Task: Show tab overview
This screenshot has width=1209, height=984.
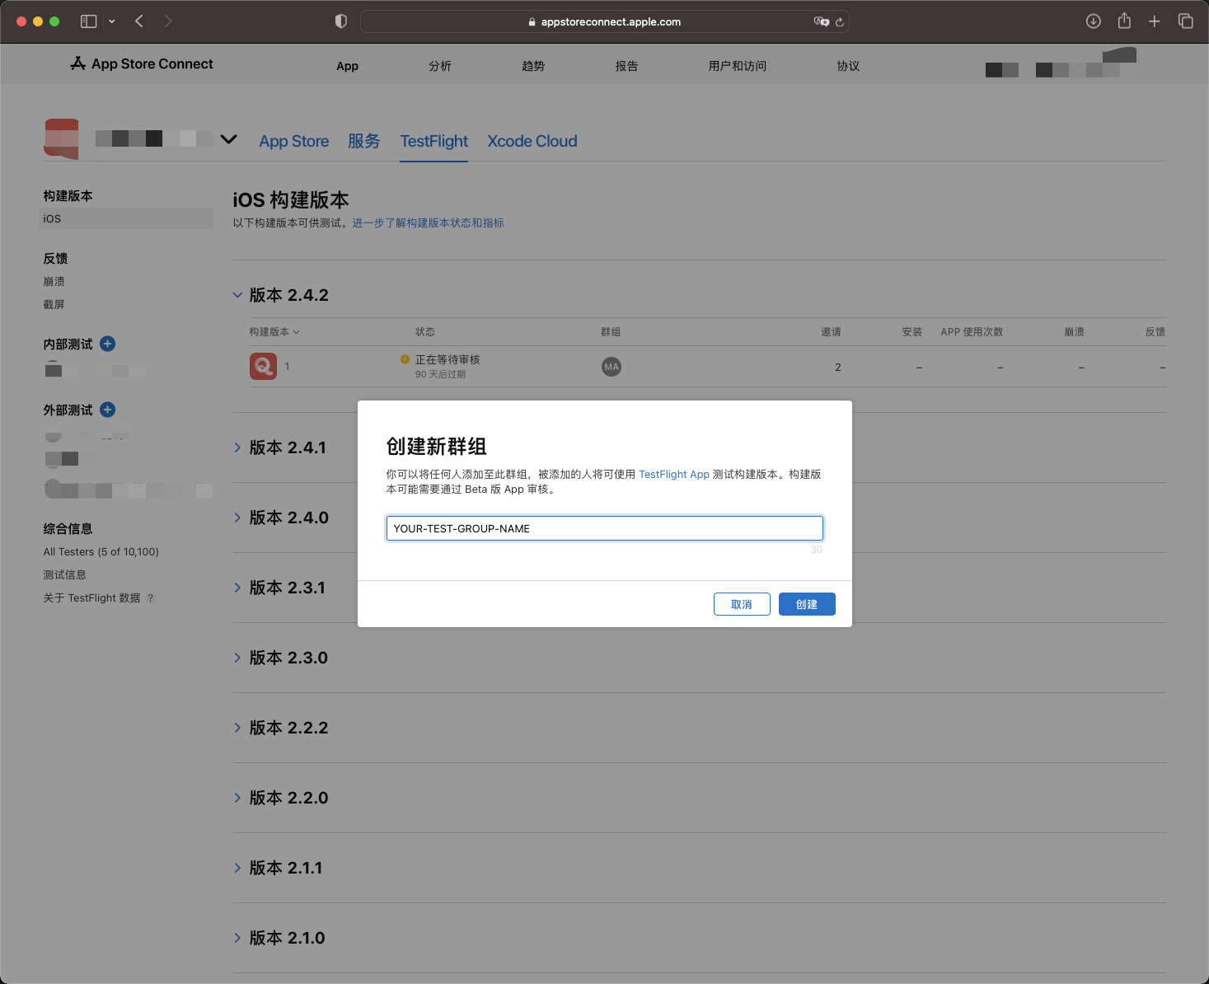Action: [x=1185, y=21]
